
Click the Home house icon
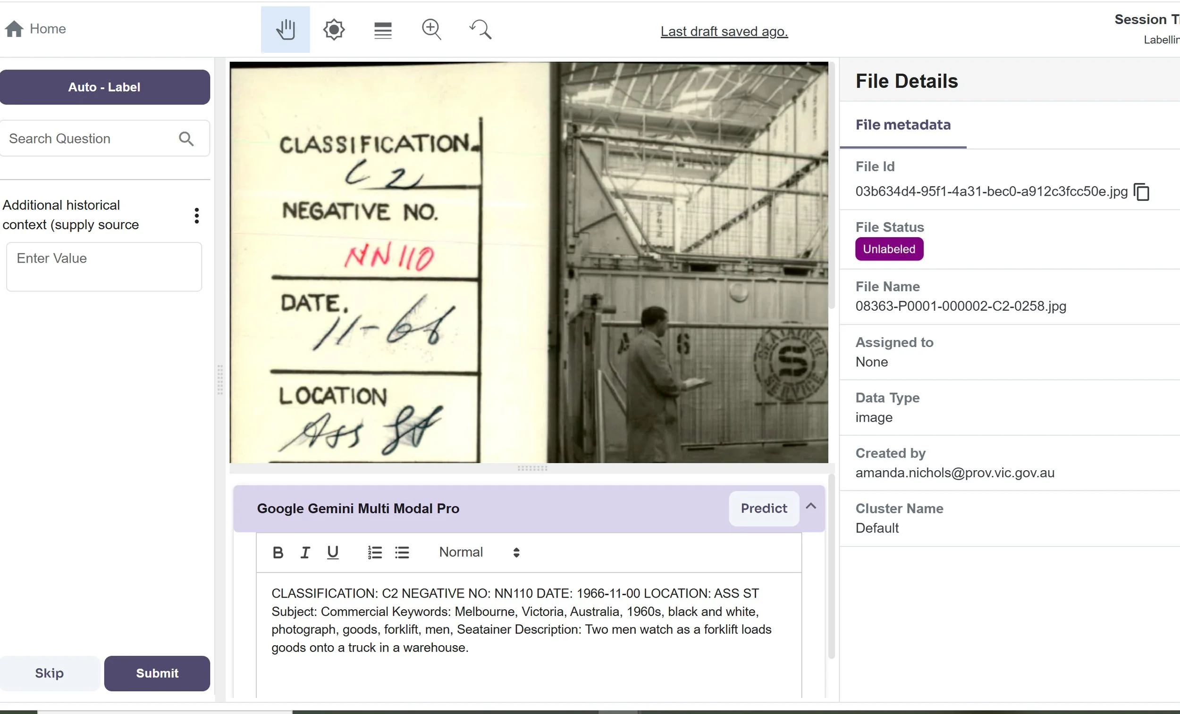pos(14,28)
